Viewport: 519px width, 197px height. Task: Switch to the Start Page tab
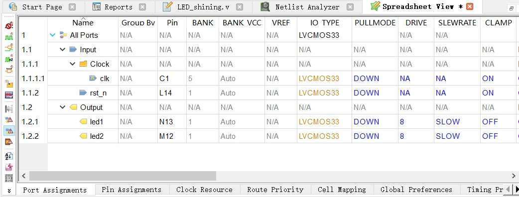(x=42, y=6)
